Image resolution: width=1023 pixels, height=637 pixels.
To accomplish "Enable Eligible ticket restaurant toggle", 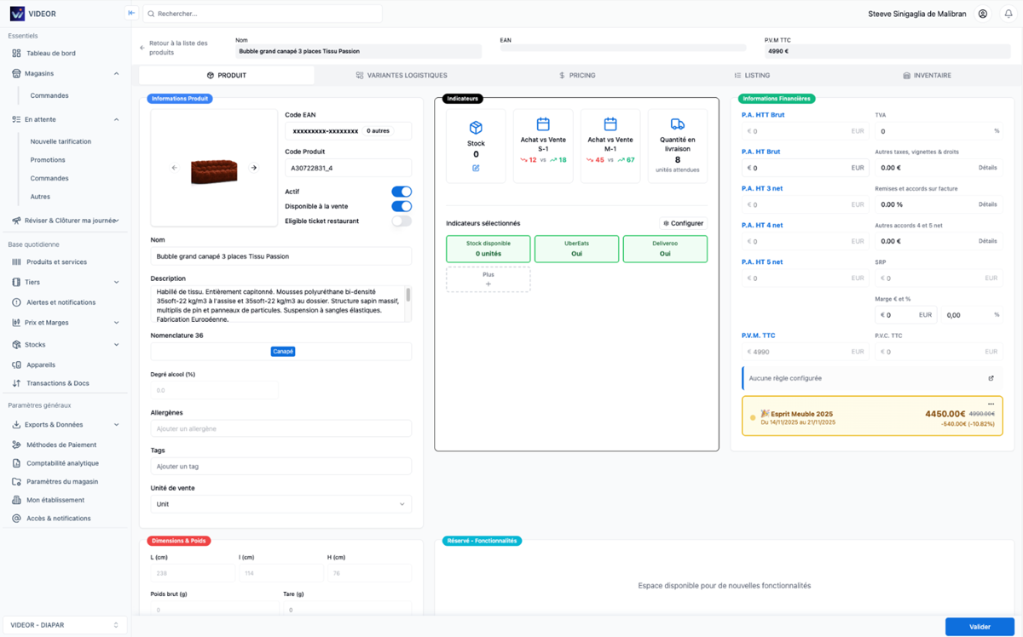I will (x=401, y=221).
